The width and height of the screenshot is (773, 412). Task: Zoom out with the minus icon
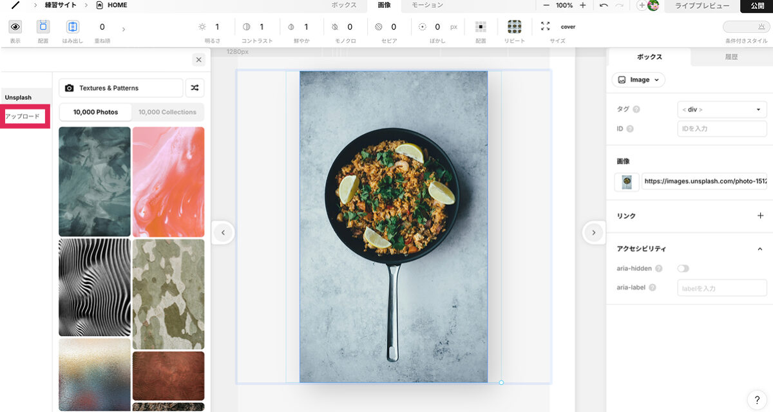tap(546, 5)
